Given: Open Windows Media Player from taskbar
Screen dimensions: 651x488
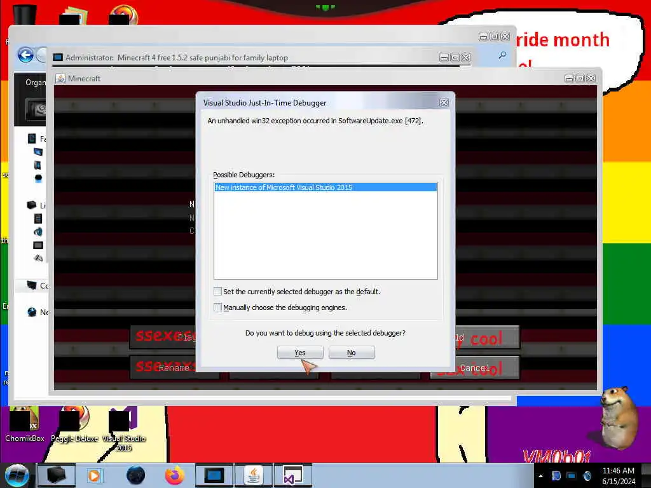Looking at the screenshot, I should pos(94,475).
